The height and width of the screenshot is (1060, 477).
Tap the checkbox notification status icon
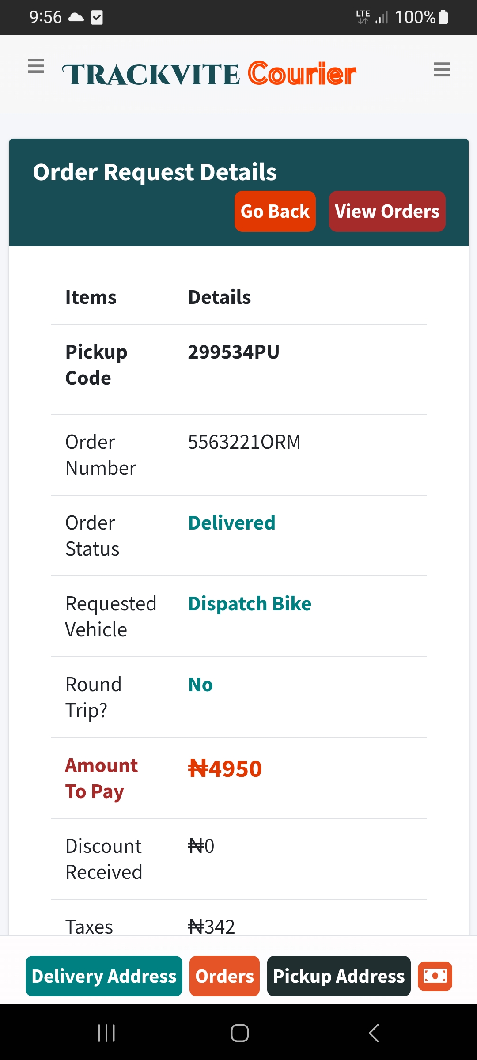(x=97, y=17)
